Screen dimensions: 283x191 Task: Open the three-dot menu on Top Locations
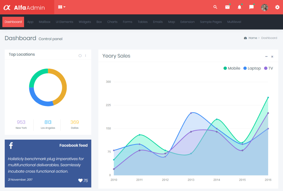coord(86,55)
